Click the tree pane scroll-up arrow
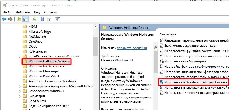 [x=96, y=27]
